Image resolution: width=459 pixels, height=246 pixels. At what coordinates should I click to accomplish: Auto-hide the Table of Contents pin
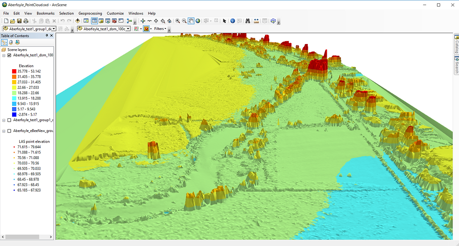coord(46,36)
